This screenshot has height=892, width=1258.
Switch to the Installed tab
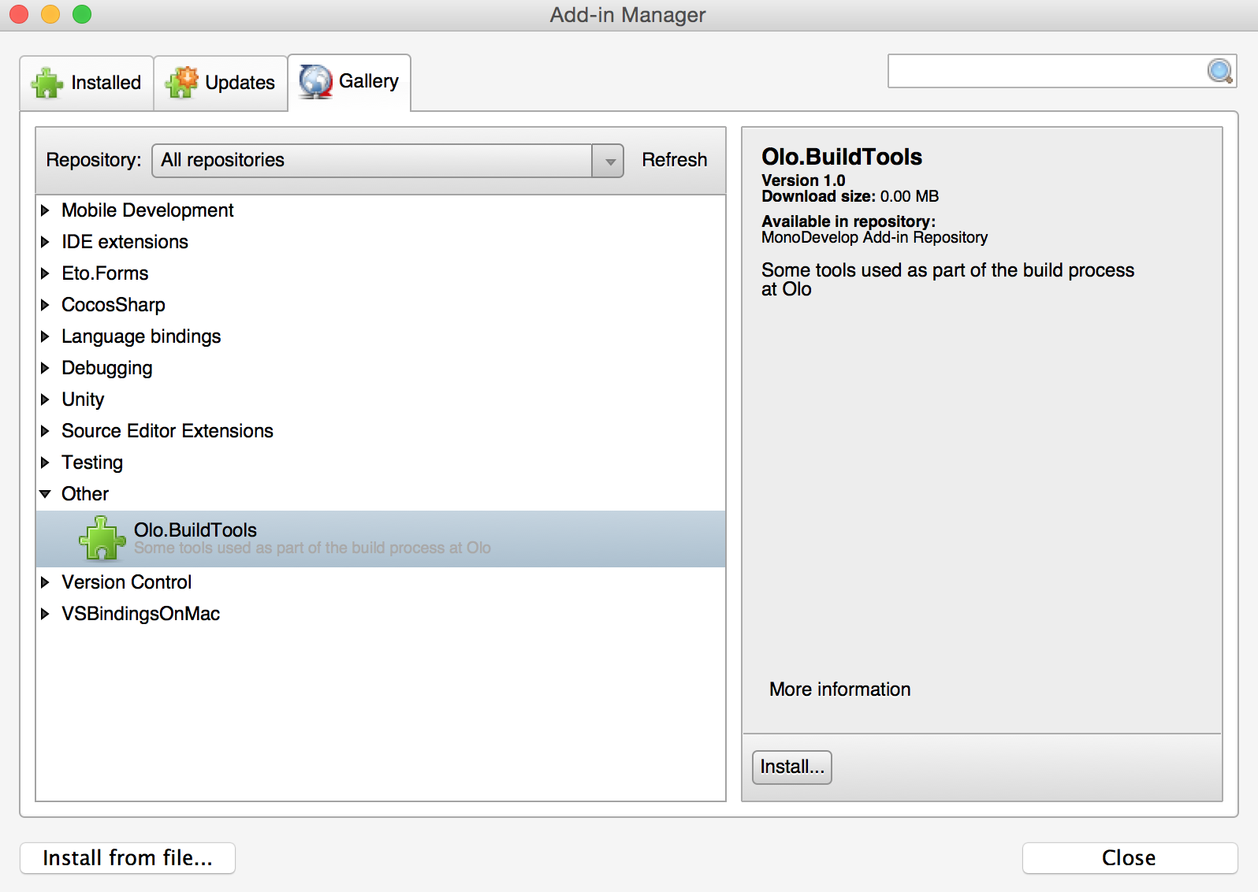[x=87, y=83]
